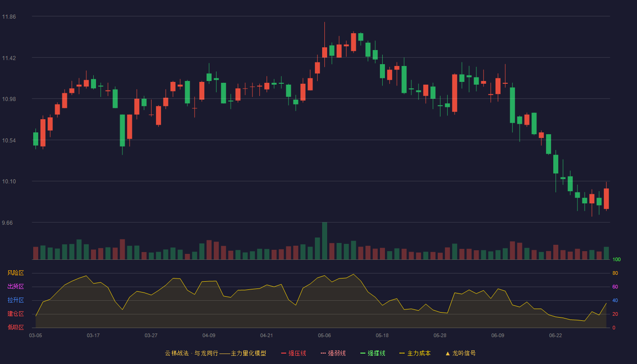Click the 风险区 zone label
This screenshot has width=637, height=364.
point(15,273)
